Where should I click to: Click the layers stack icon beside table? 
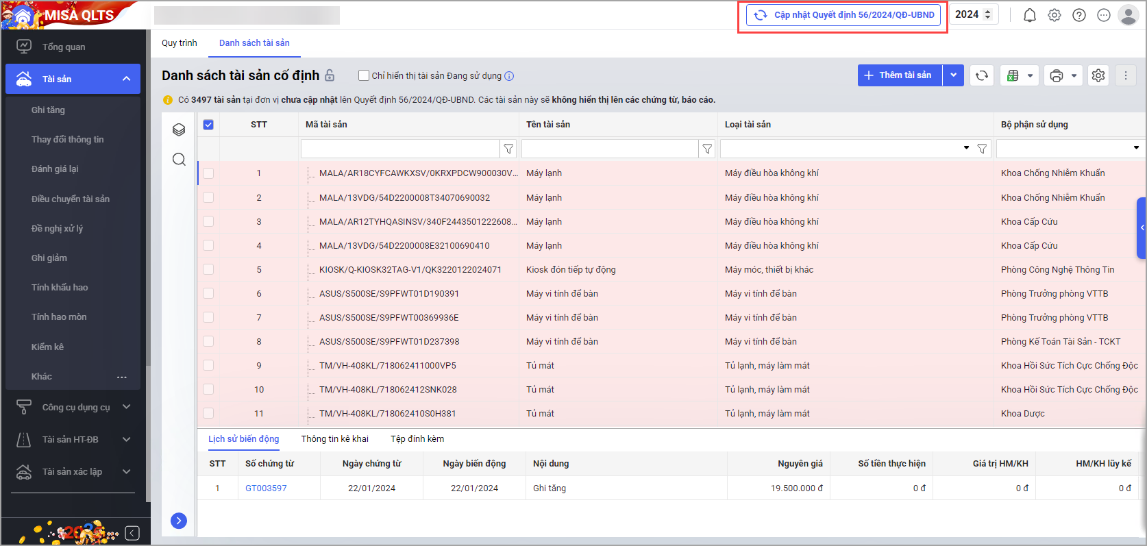[x=179, y=129]
